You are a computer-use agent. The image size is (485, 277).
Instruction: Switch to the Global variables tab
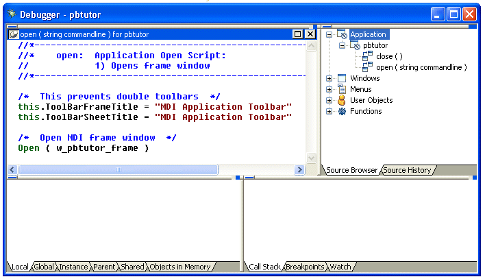tap(44, 267)
